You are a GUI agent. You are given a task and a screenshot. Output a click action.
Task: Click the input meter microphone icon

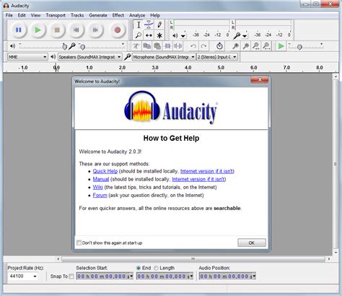(237, 35)
